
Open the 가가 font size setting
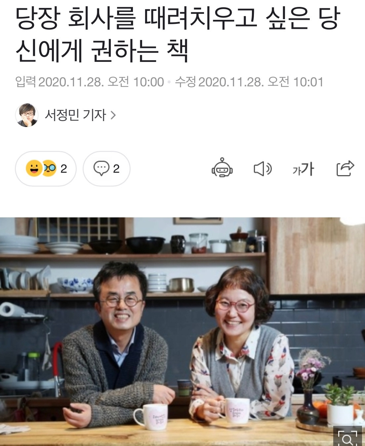[x=303, y=169]
